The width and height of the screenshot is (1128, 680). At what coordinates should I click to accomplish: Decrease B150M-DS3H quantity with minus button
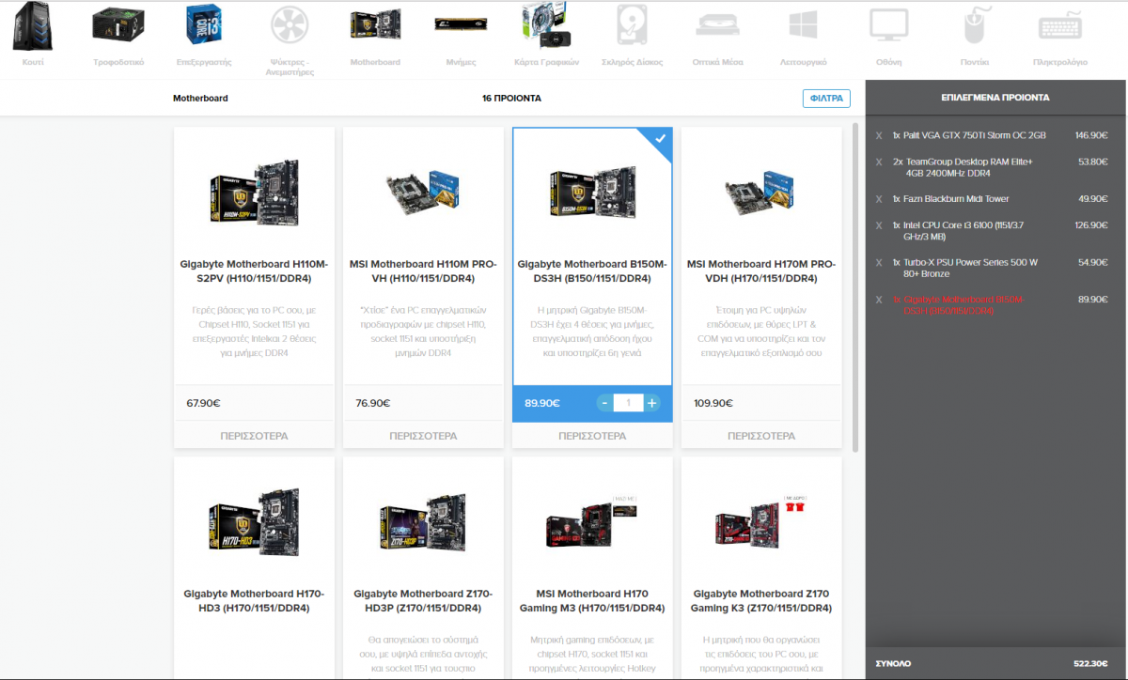[605, 403]
